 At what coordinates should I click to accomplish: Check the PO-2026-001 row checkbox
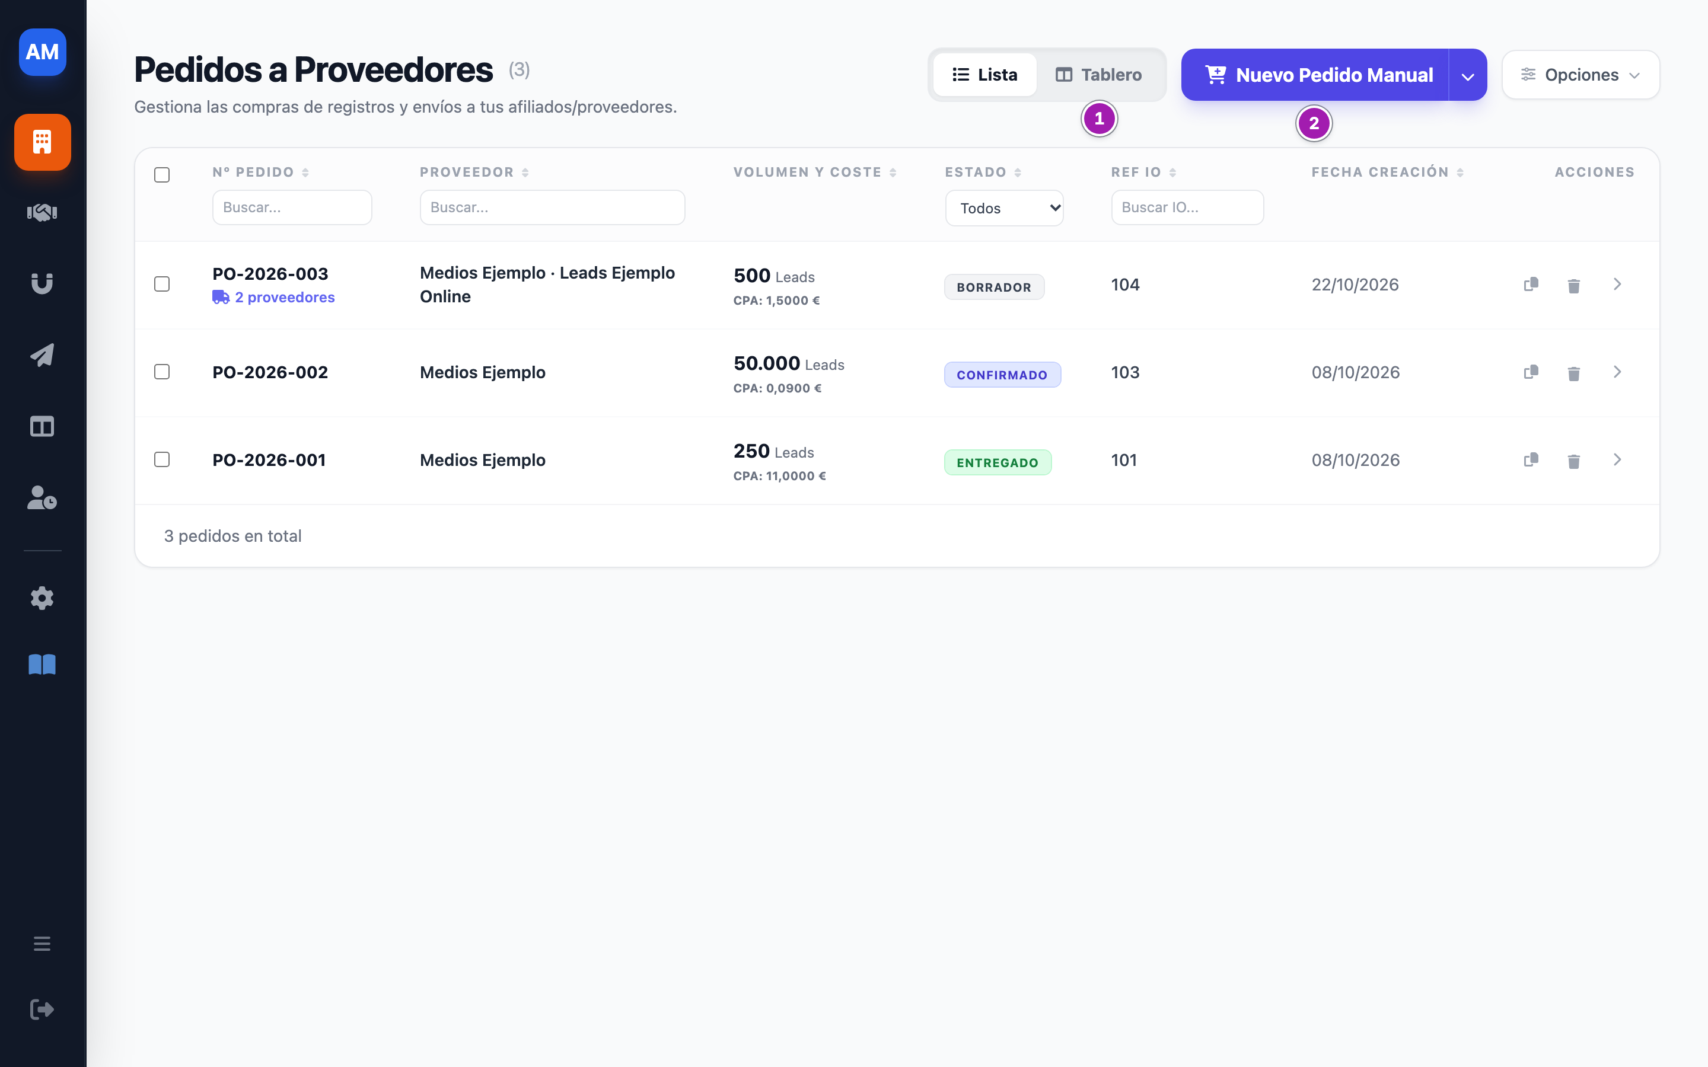coord(162,459)
